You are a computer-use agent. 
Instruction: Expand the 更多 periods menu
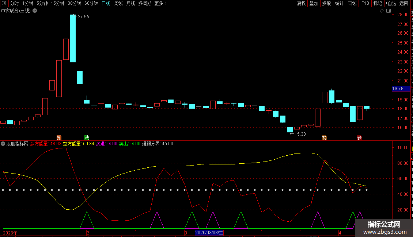pyautogui.click(x=160, y=3)
